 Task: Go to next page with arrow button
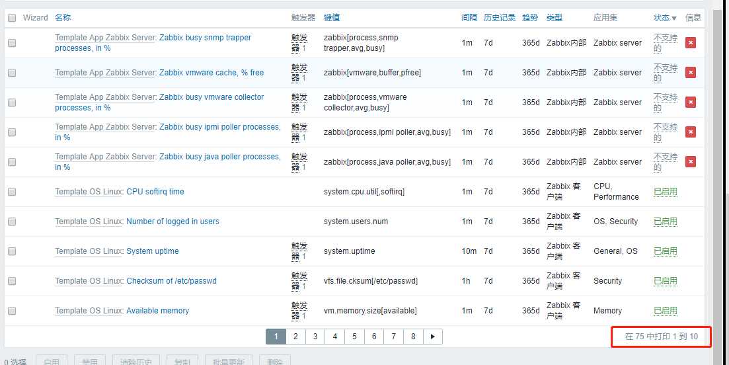pos(433,337)
